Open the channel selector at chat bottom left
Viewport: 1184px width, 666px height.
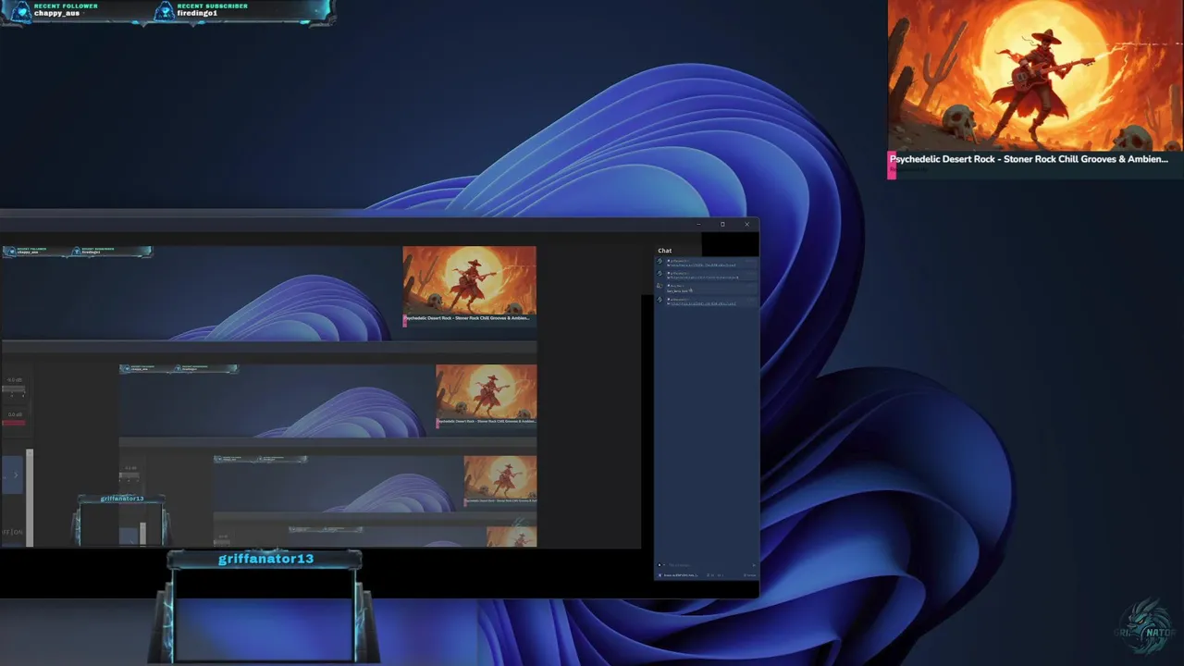pos(677,575)
